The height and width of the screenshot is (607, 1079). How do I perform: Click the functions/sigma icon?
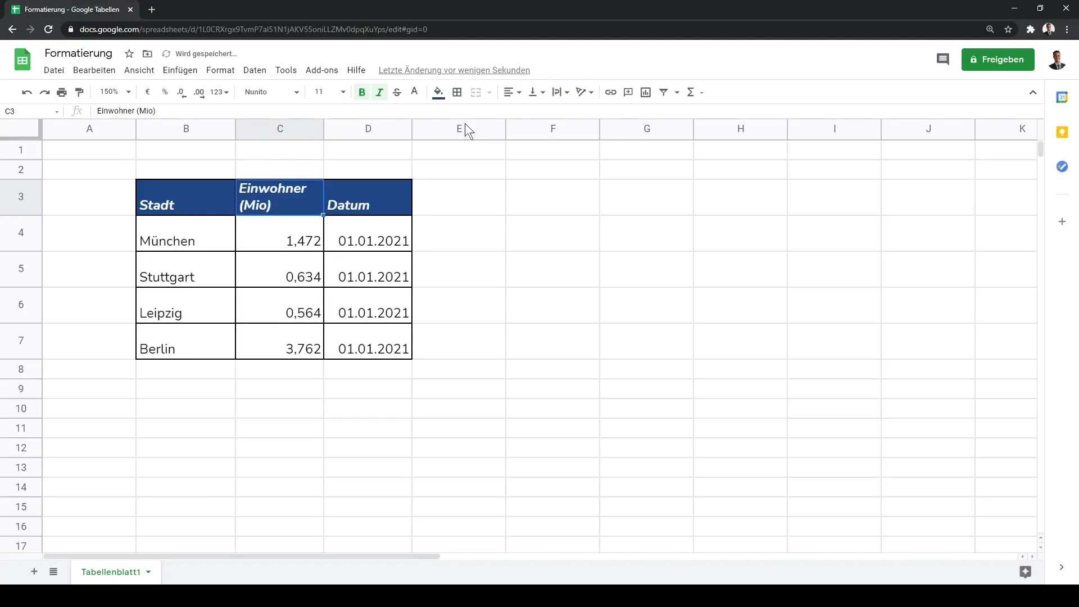[x=690, y=91]
